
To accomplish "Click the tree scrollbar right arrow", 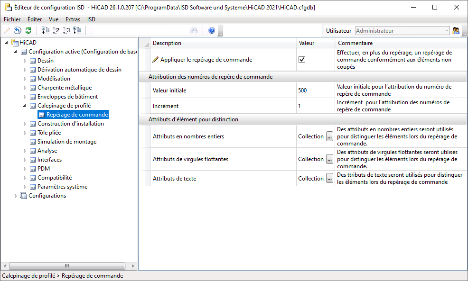I will pyautogui.click(x=133, y=266).
